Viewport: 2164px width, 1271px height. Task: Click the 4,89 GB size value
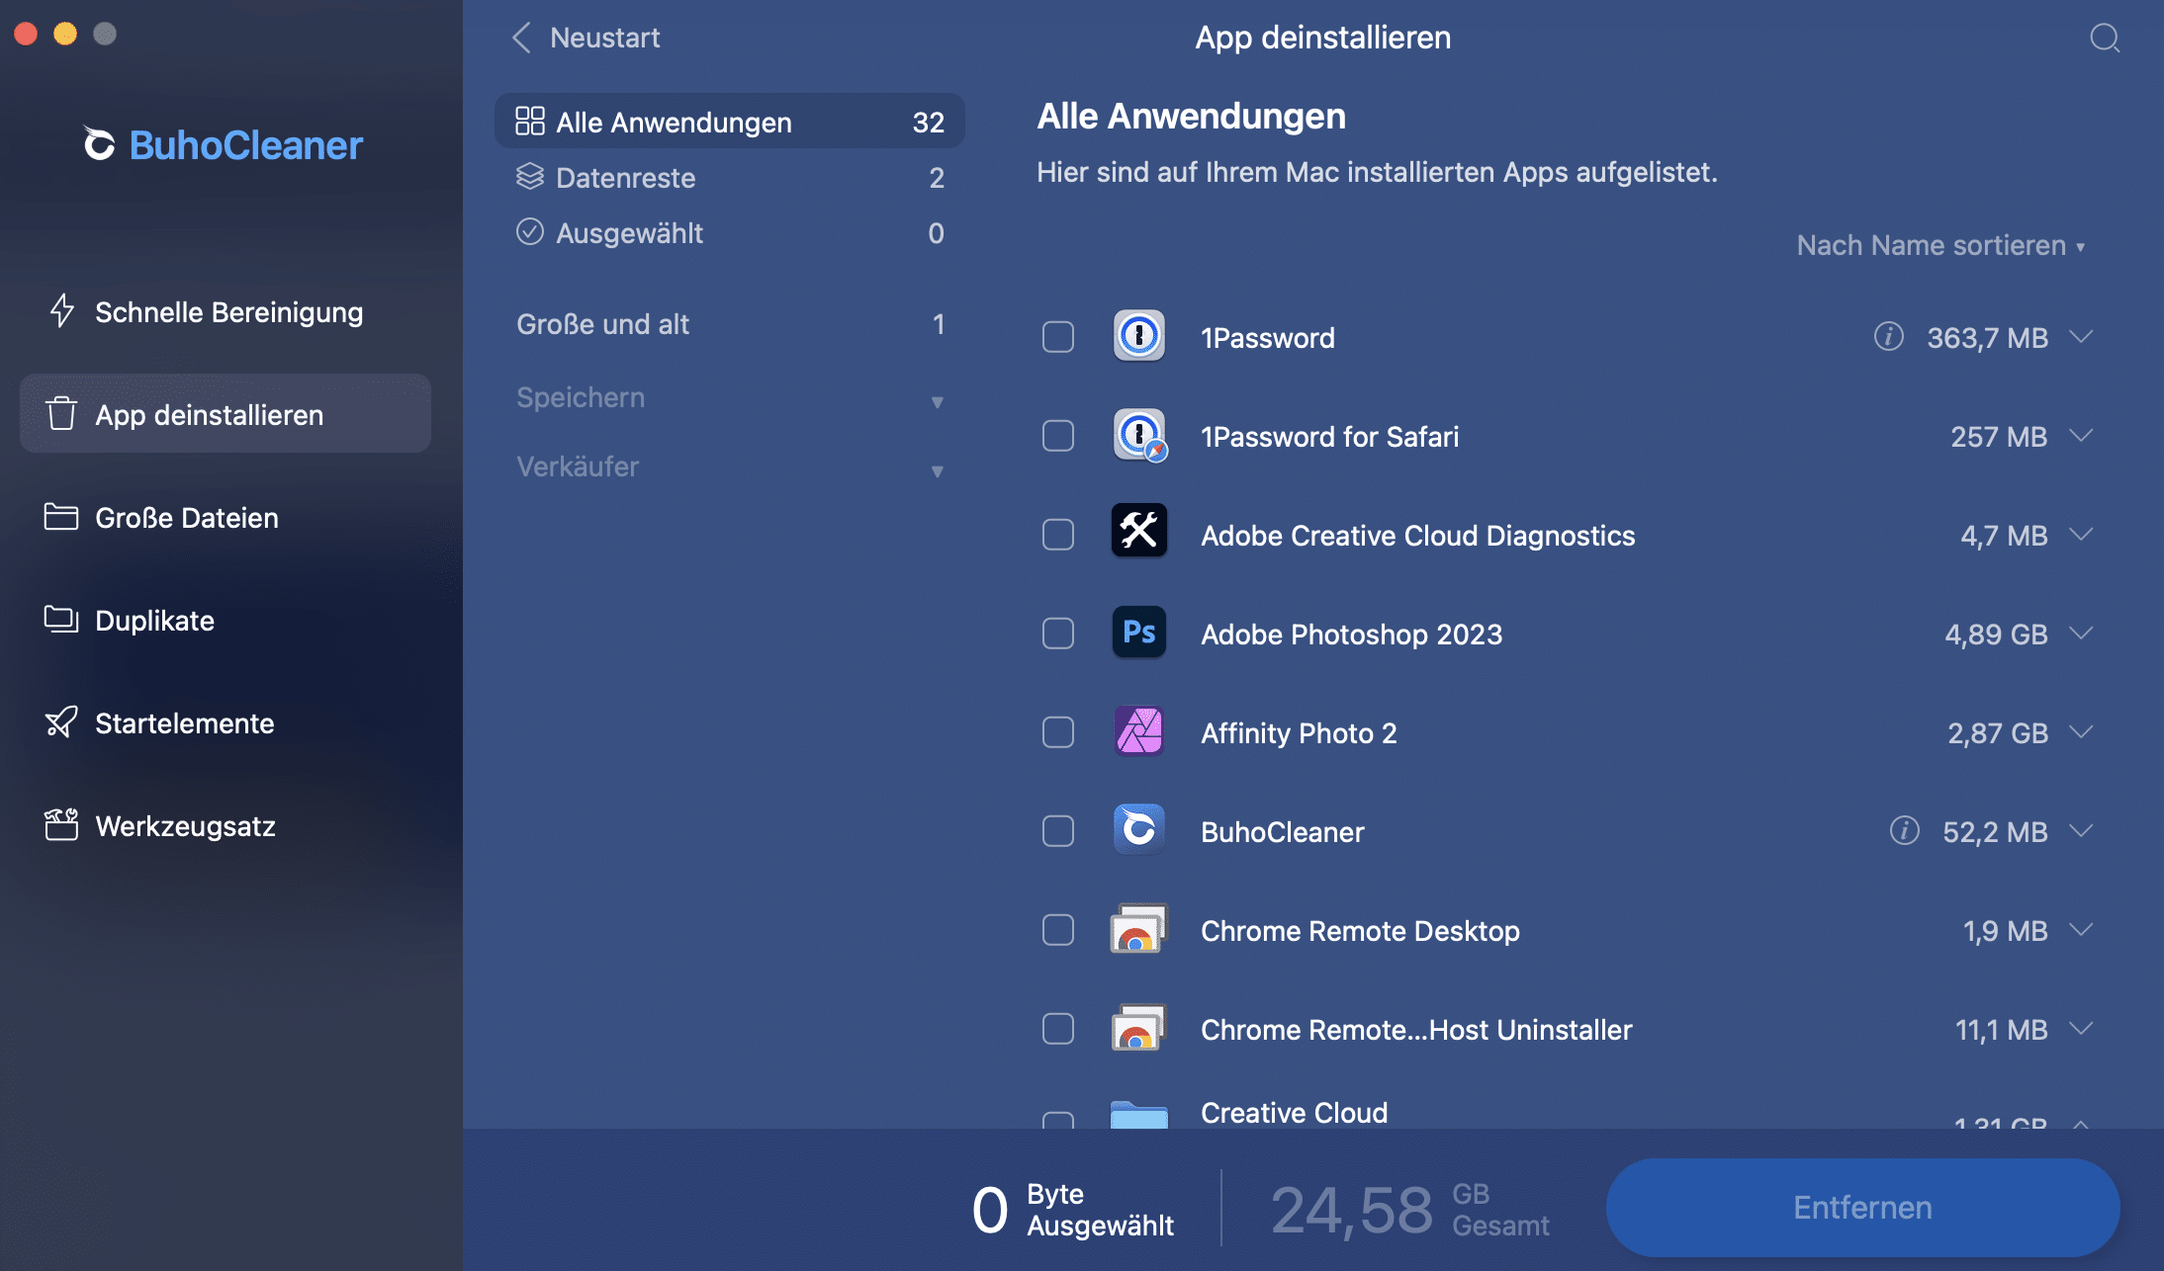1995,634
